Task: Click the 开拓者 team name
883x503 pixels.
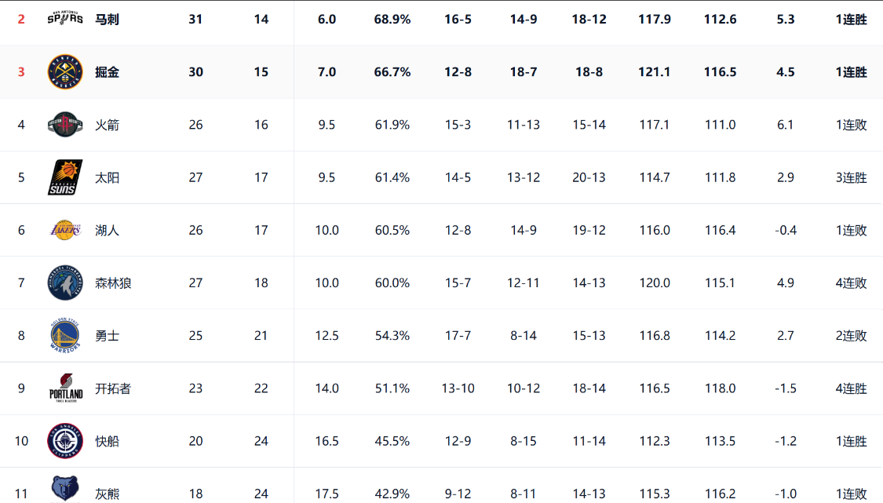Action: click(x=113, y=388)
